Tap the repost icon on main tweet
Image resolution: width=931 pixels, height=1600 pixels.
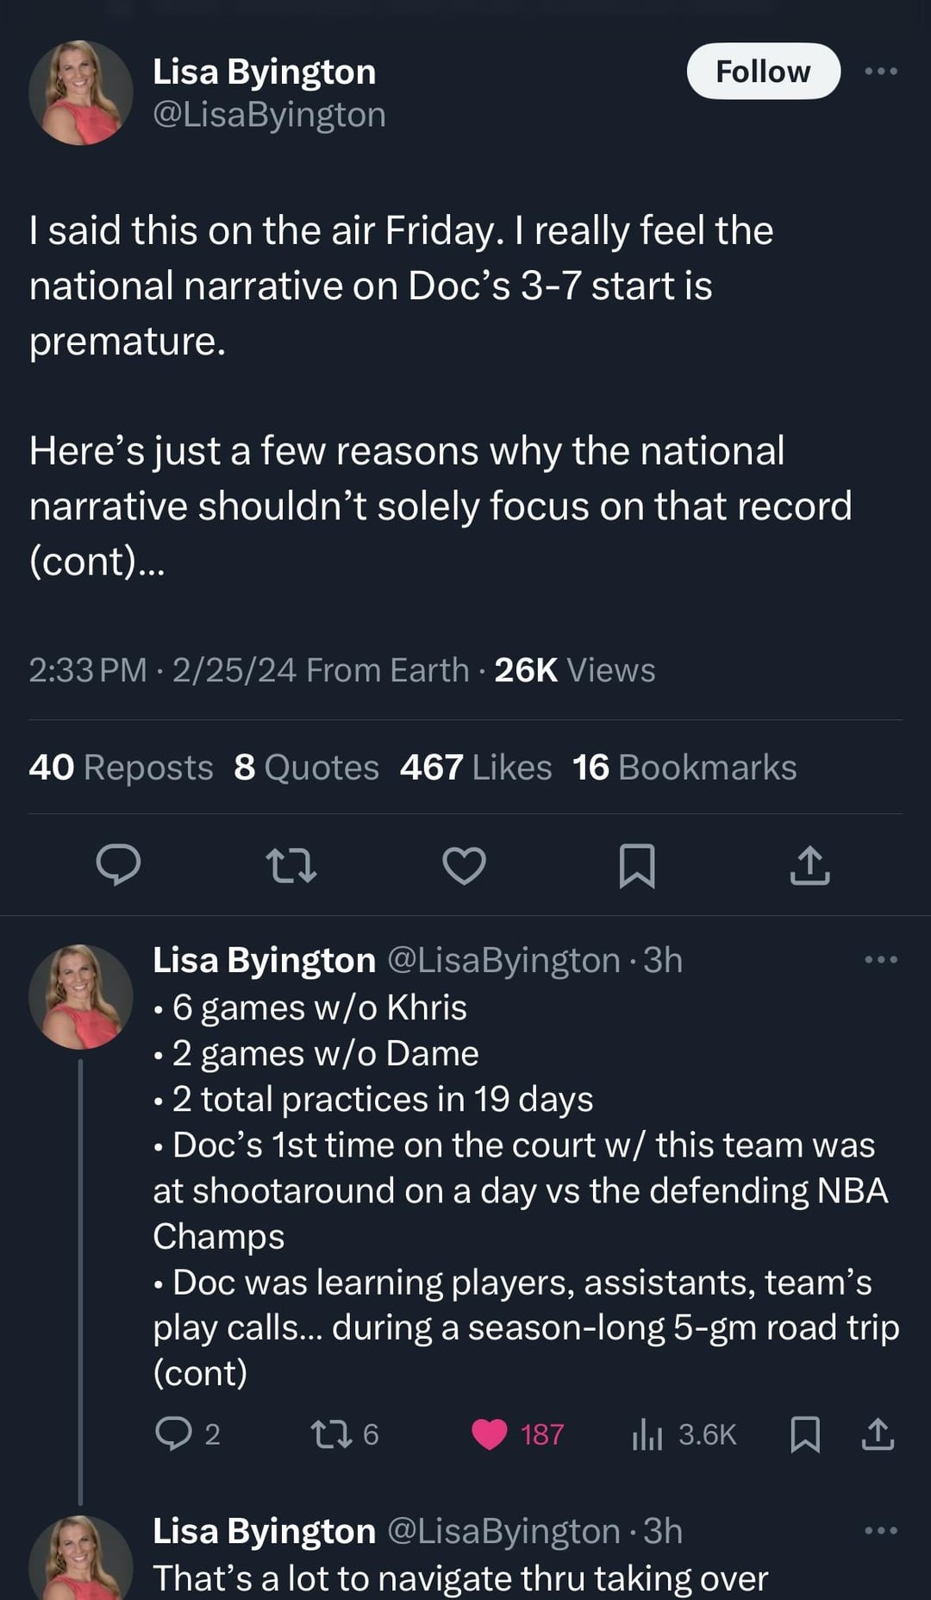tap(291, 865)
